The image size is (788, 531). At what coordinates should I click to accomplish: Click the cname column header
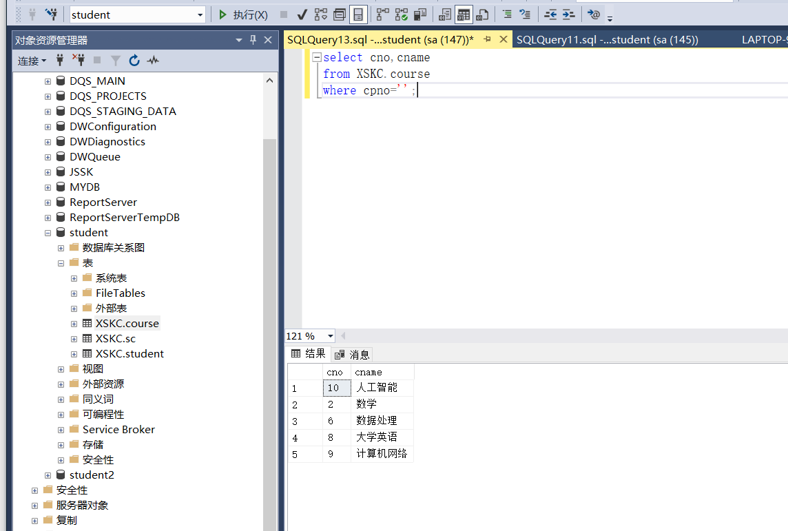click(382, 373)
